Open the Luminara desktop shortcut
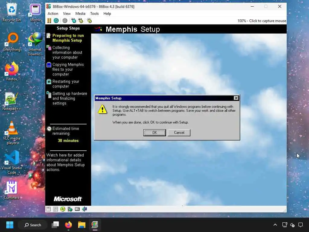This screenshot has width=309, height=232. [12, 190]
